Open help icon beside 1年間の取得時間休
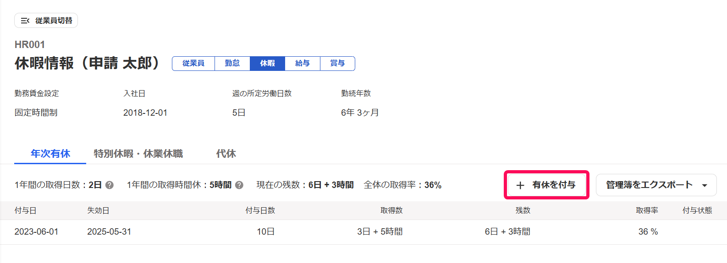This screenshot has width=727, height=263. click(239, 185)
